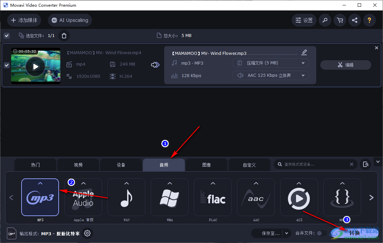Click the Add Media (添加媒体) button
383x243 pixels.
[x=24, y=20]
